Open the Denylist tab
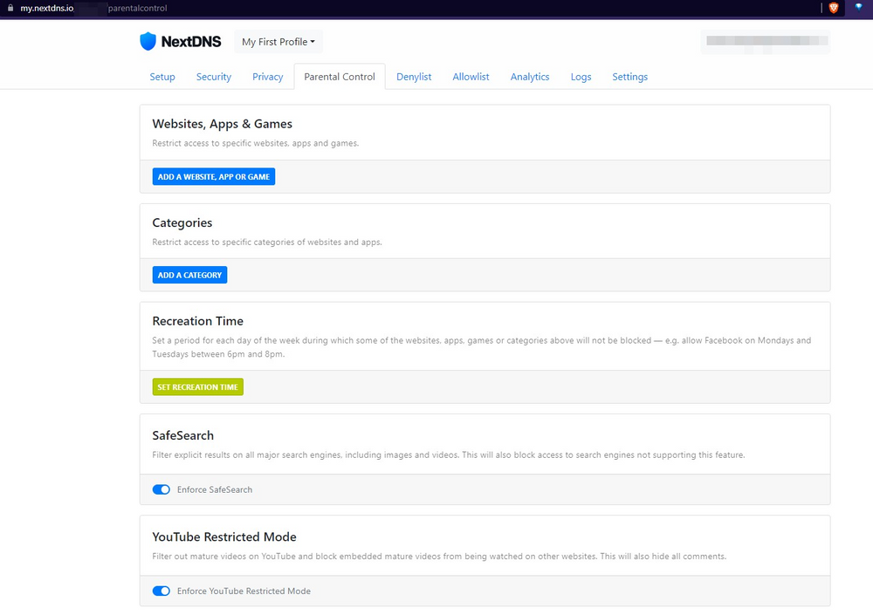 (414, 77)
